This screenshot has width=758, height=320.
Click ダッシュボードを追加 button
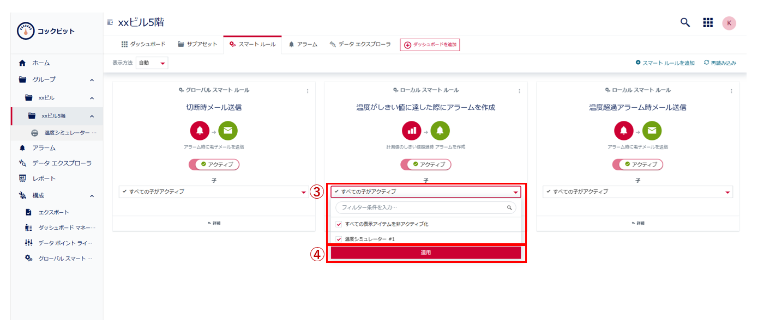point(430,45)
